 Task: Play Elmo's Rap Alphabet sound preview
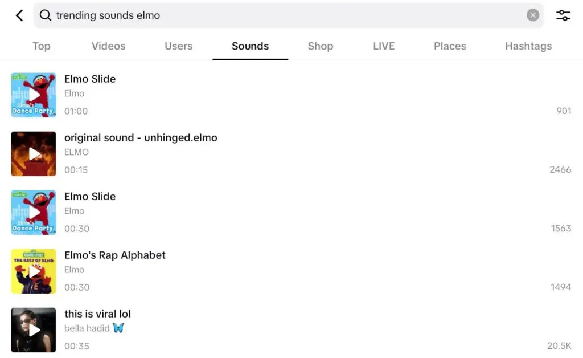(x=33, y=271)
